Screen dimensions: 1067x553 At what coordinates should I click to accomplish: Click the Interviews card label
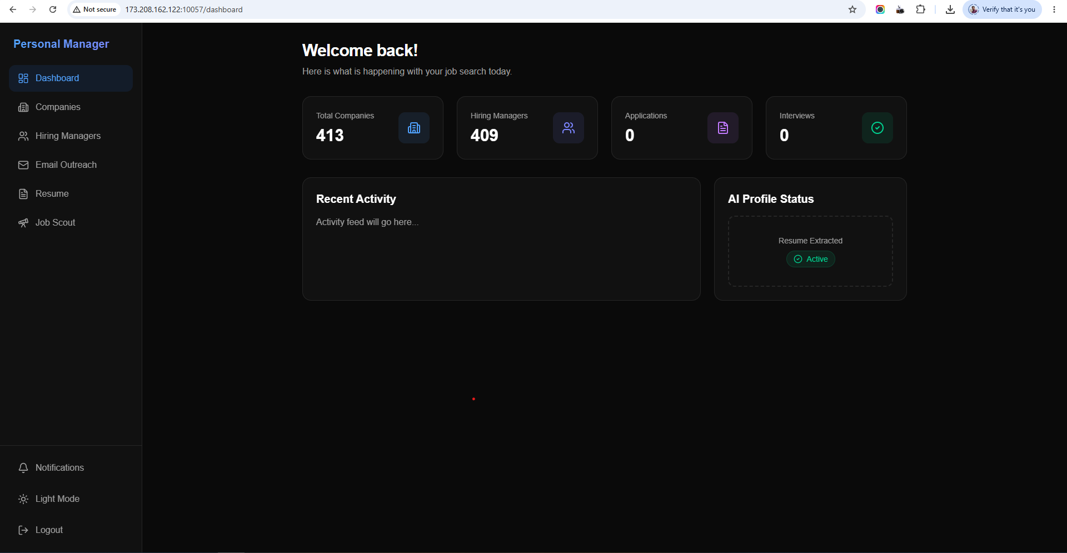797,116
